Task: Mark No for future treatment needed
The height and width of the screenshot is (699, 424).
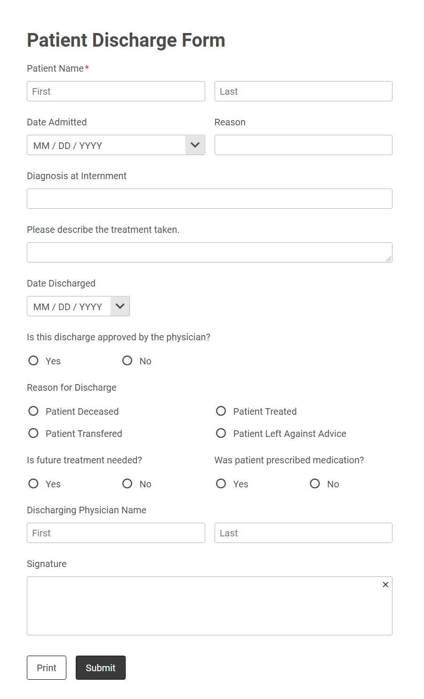Action: pyautogui.click(x=127, y=484)
